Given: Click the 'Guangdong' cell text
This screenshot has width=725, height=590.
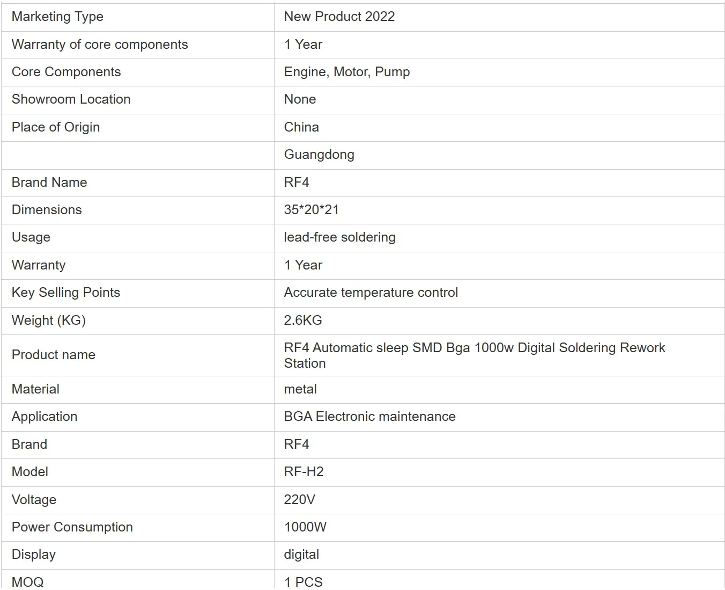Looking at the screenshot, I should [x=319, y=155].
